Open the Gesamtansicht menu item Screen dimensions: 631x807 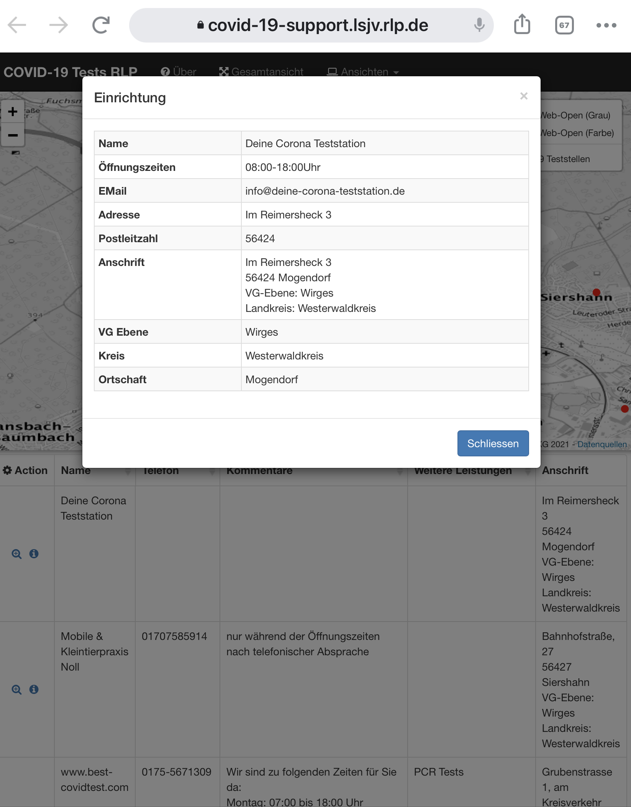point(261,72)
